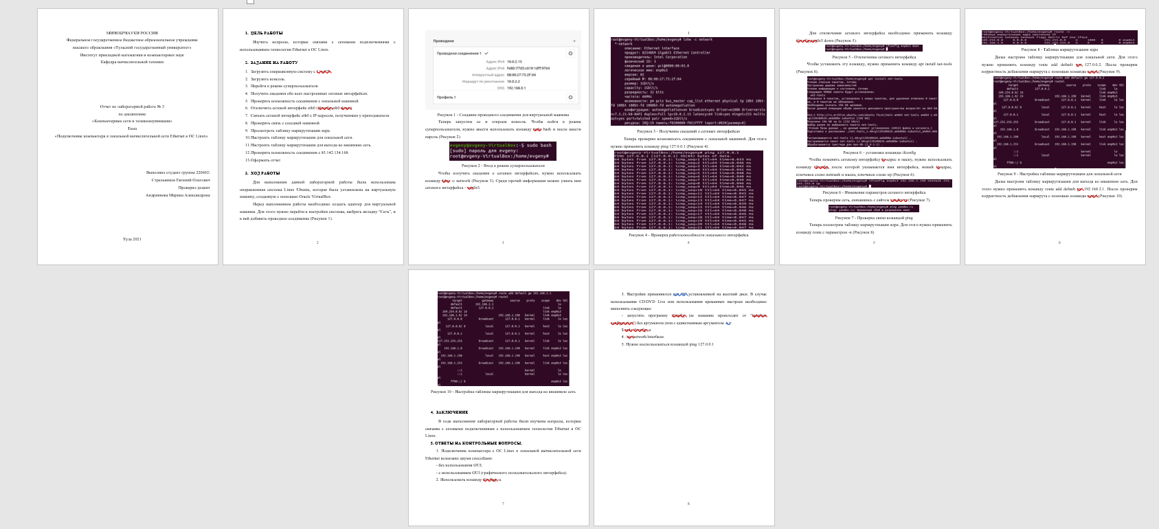The width and height of the screenshot is (1159, 529).
Task: Click the small square marker above the pages
Action: click(250, 1)
